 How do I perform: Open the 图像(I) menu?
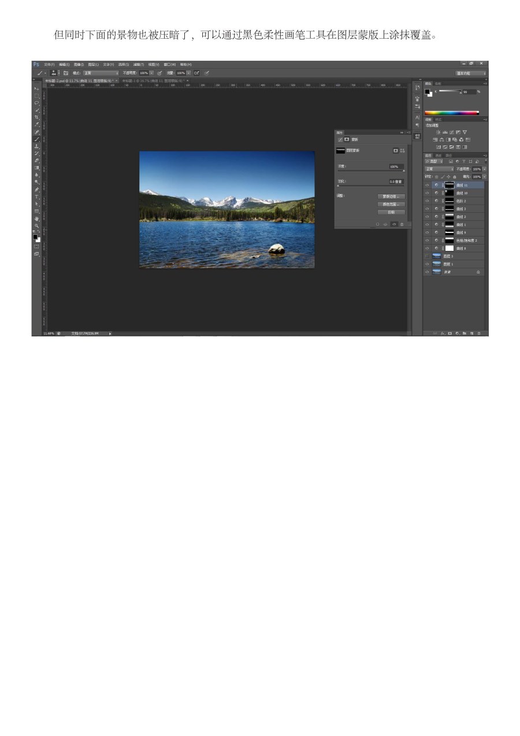[78, 65]
